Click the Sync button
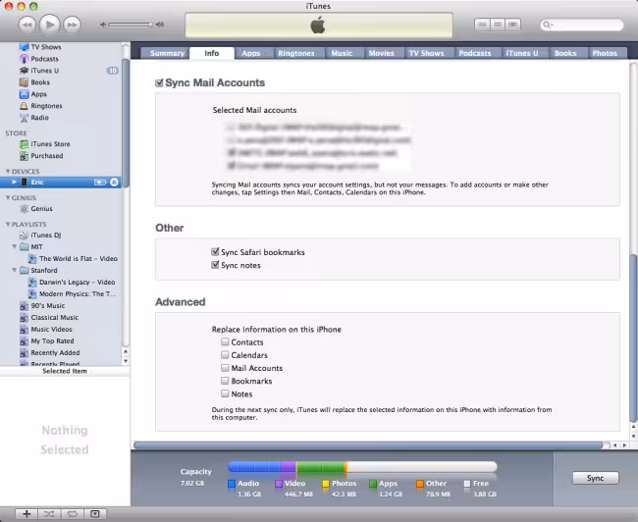This screenshot has width=638, height=522. tap(595, 478)
